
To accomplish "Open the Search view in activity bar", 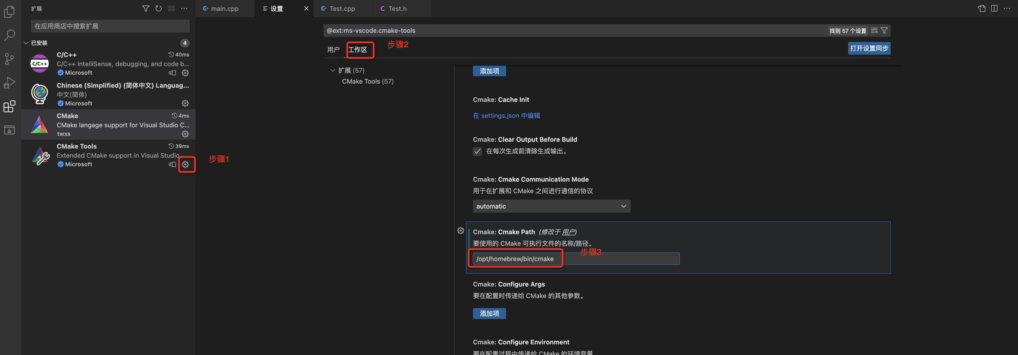I will point(9,35).
